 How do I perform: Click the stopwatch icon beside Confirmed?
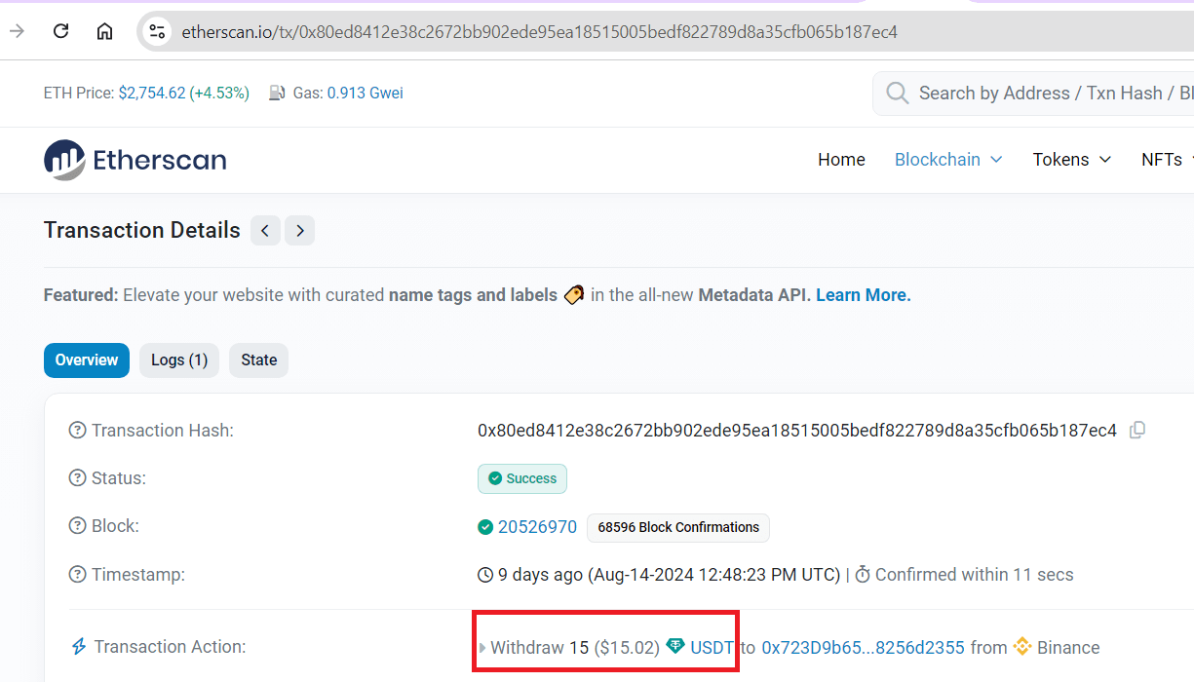[x=863, y=575]
